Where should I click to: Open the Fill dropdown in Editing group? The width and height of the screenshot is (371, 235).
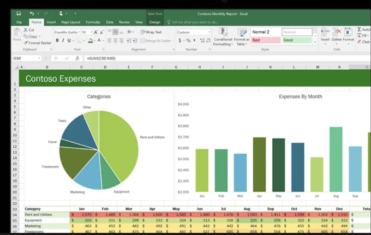(368, 35)
